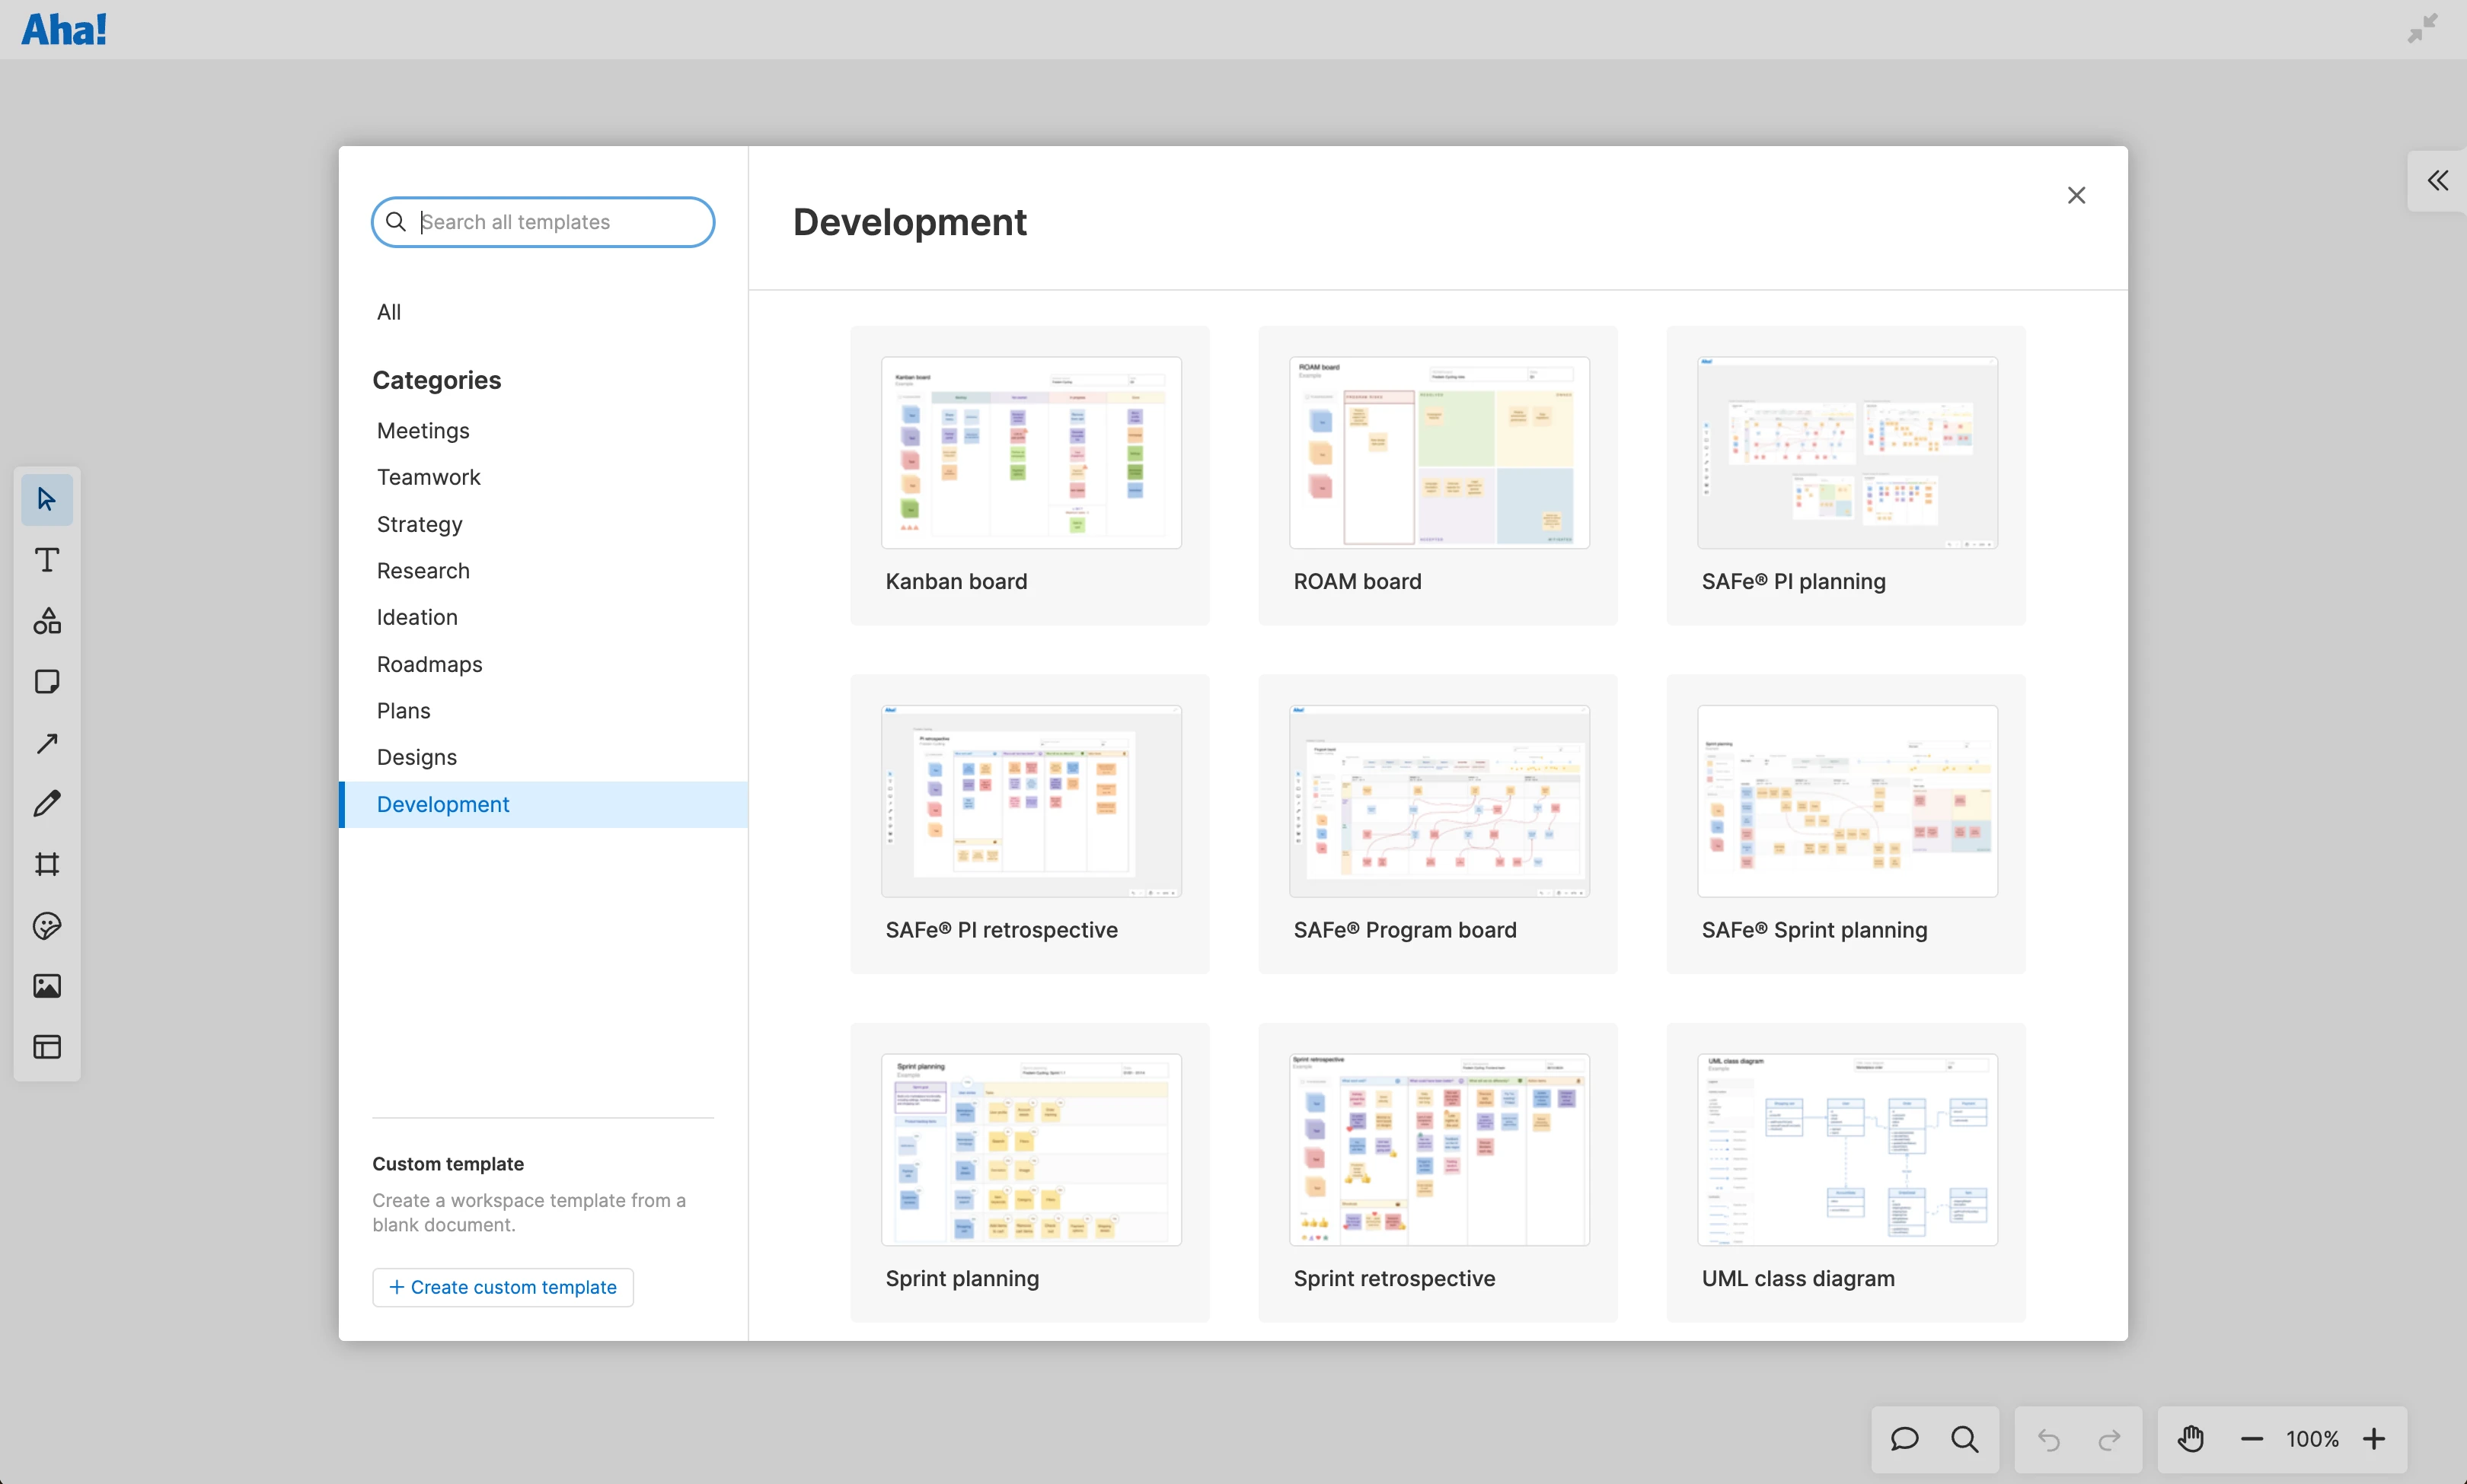Click the redo icon

click(x=2111, y=1439)
